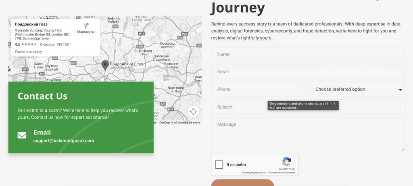The width and height of the screenshot is (413, 186).
Task: Click the reCAPTCHA logo
Action: click(286, 162)
